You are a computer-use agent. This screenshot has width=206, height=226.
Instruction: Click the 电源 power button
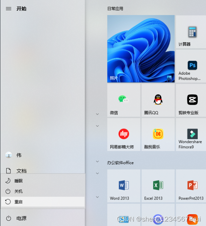[x=43, y=218]
